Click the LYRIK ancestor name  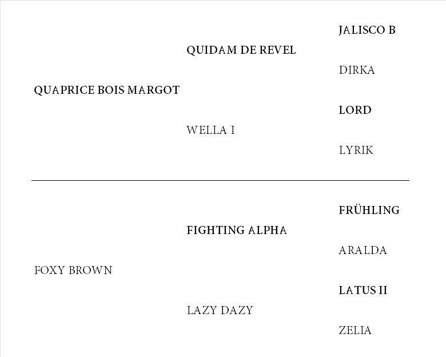[356, 150]
